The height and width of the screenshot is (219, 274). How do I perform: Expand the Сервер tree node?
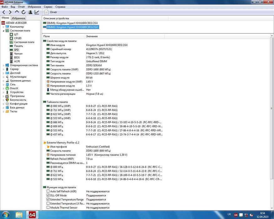(3, 69)
